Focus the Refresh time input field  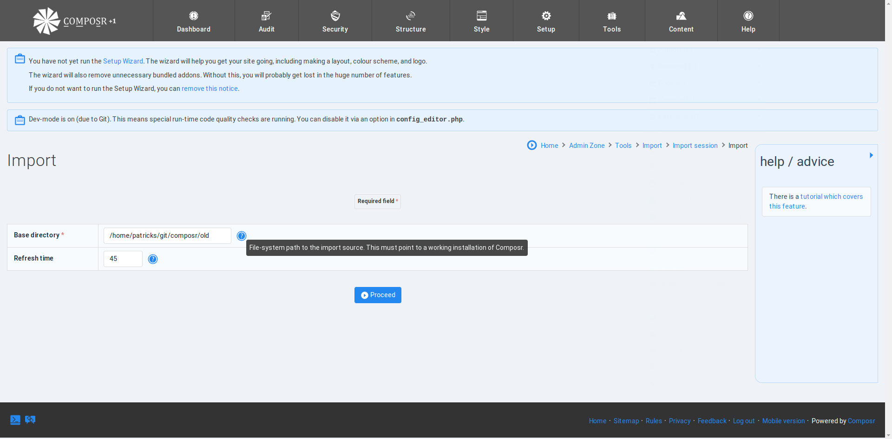(123, 259)
